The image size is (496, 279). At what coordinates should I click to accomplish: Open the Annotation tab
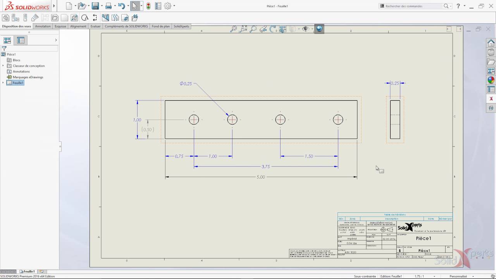click(43, 26)
